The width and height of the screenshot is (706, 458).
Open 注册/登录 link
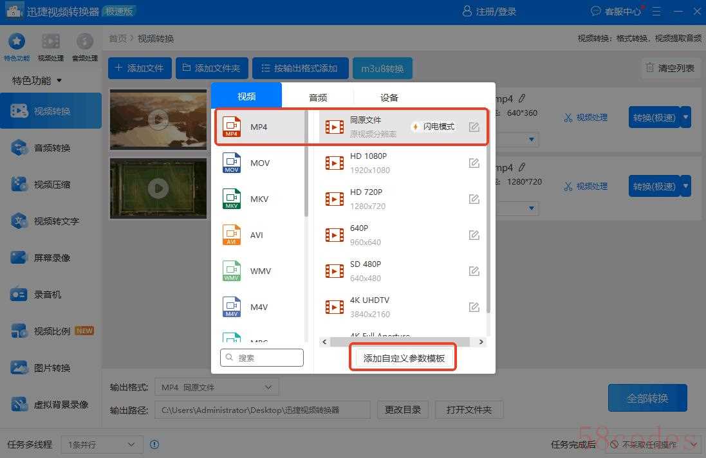pos(489,11)
